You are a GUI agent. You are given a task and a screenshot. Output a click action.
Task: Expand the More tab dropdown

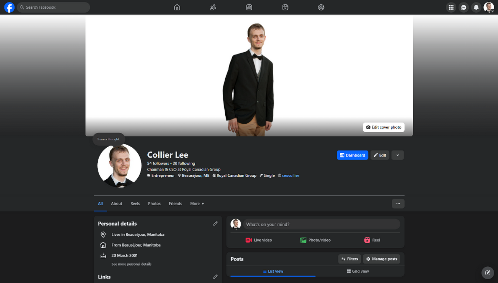197,203
